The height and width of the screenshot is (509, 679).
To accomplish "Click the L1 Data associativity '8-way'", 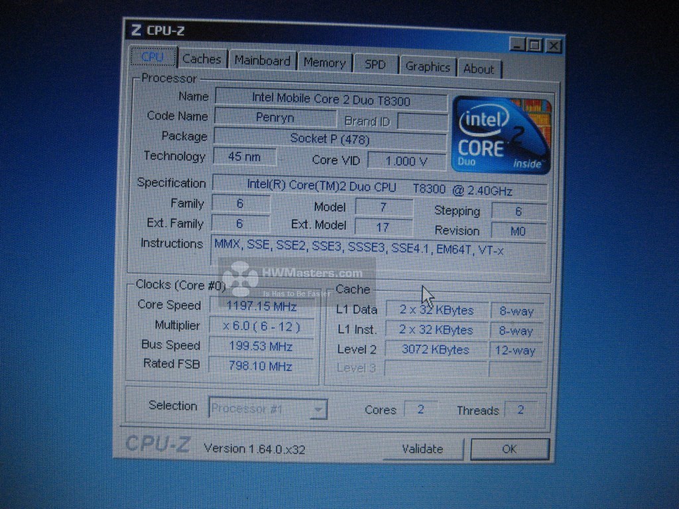I will 516,311.
